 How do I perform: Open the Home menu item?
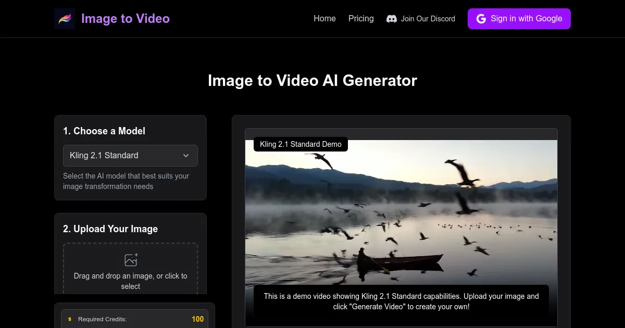324,18
